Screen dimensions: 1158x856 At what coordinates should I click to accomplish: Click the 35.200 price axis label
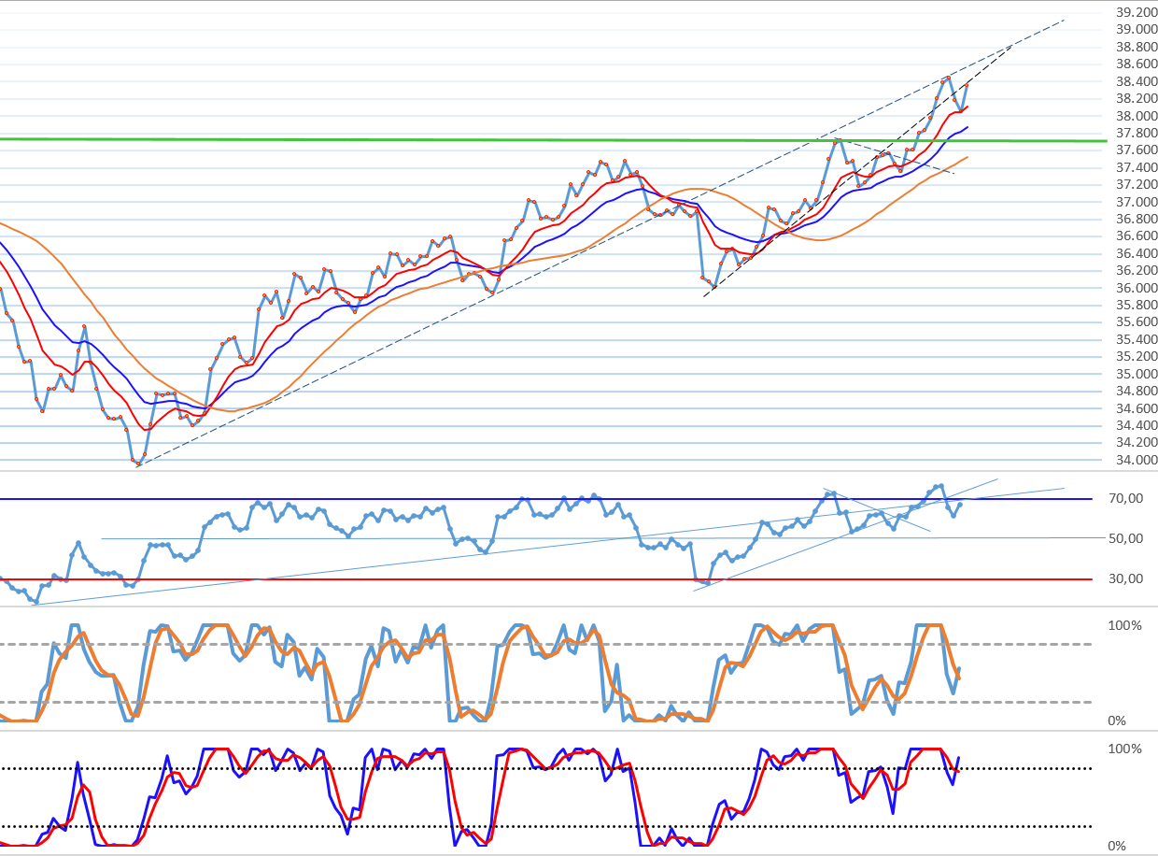[x=1137, y=357]
